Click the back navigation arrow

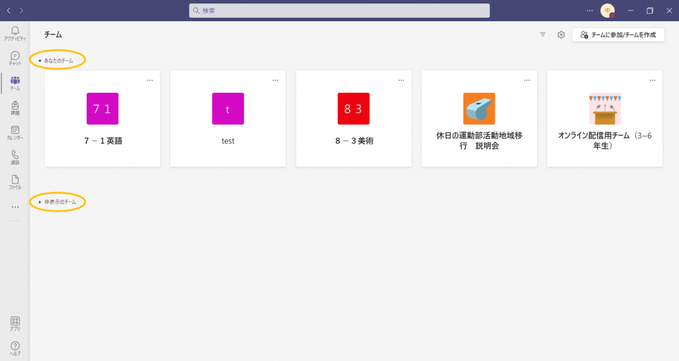pos(9,11)
